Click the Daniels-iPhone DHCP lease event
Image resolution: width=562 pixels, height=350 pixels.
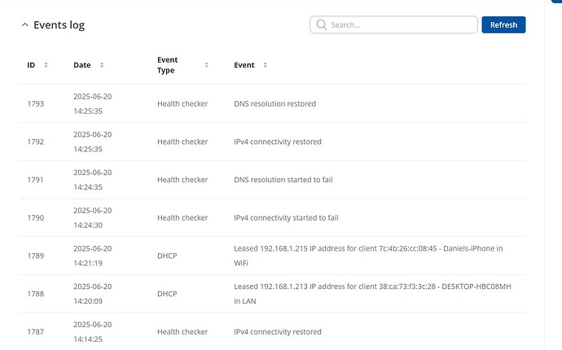click(x=368, y=256)
